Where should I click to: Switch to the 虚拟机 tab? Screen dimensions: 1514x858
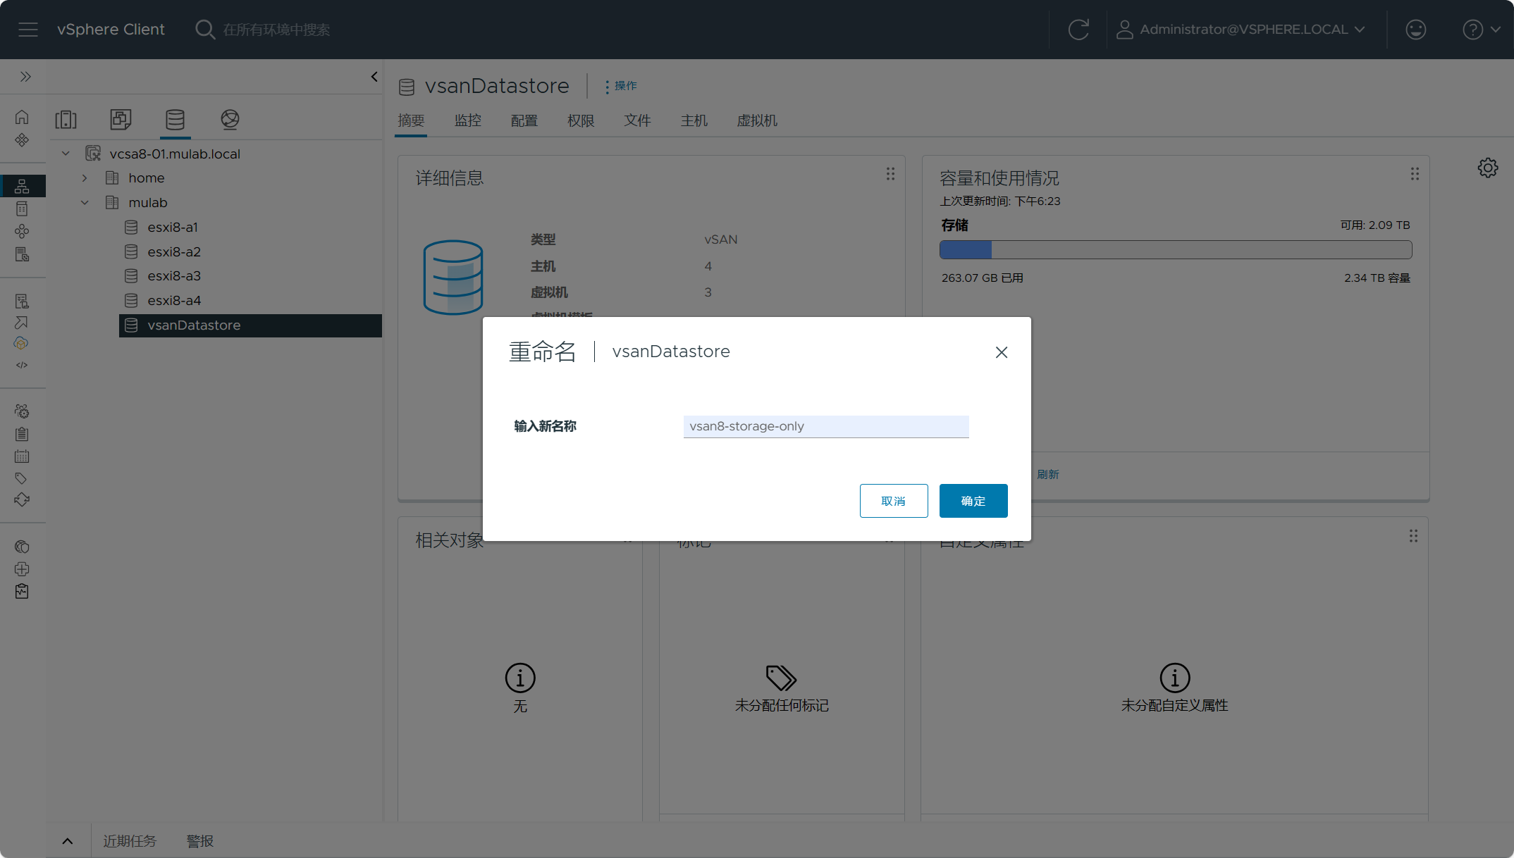[757, 120]
